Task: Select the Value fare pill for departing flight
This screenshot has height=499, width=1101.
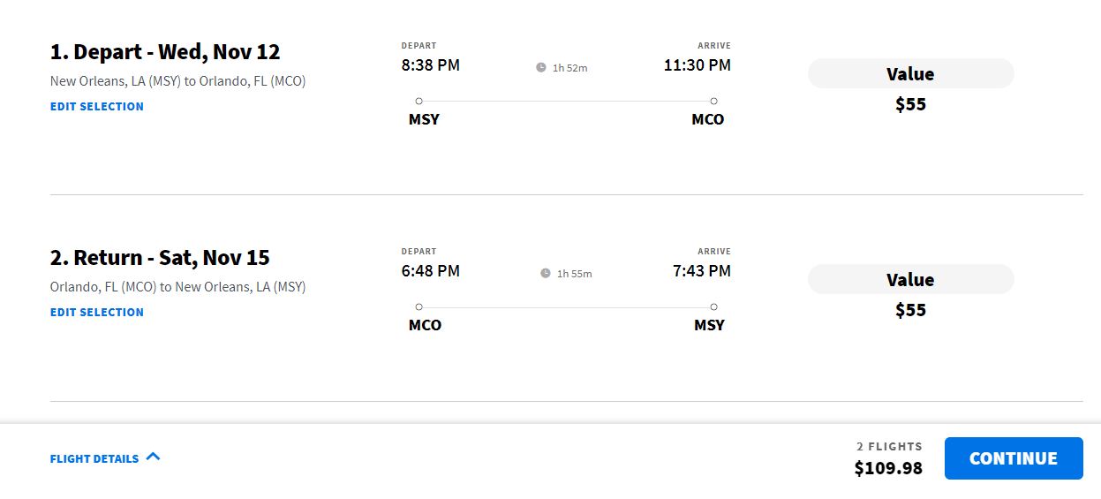Action: click(x=910, y=74)
